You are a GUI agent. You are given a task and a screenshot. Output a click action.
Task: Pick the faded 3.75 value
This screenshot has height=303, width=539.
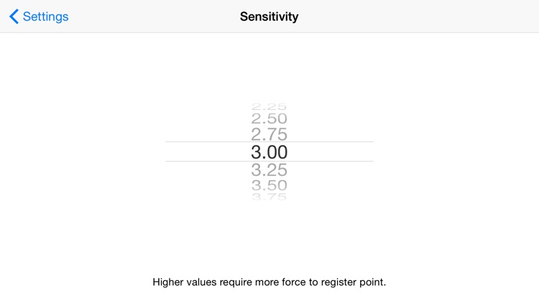click(x=269, y=196)
